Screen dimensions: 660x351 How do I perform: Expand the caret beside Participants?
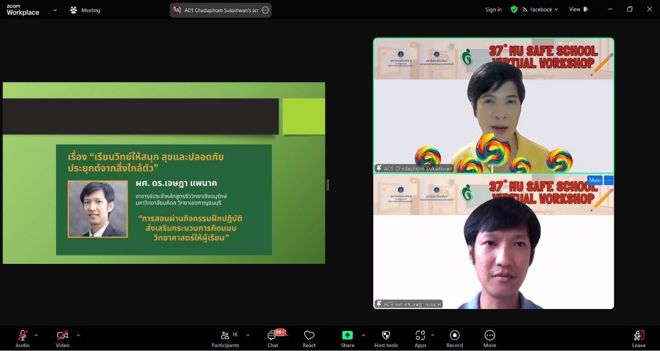[247, 336]
